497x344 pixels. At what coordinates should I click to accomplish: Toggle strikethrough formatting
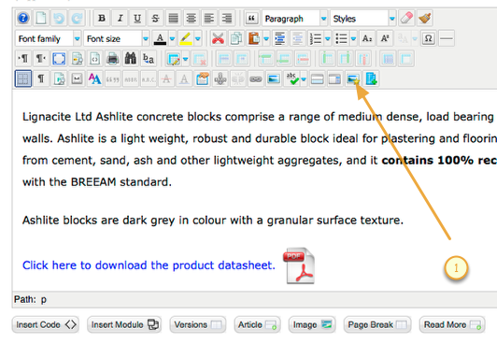point(155,19)
